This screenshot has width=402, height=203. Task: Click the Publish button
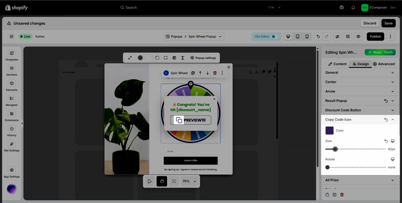(375, 36)
